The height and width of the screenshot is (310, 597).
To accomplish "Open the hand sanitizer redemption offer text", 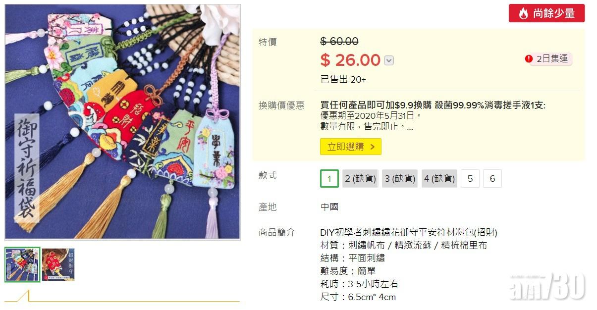I will [433, 105].
